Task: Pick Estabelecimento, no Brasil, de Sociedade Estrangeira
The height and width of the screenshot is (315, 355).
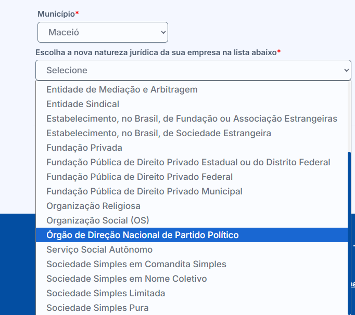Action: click(192, 133)
